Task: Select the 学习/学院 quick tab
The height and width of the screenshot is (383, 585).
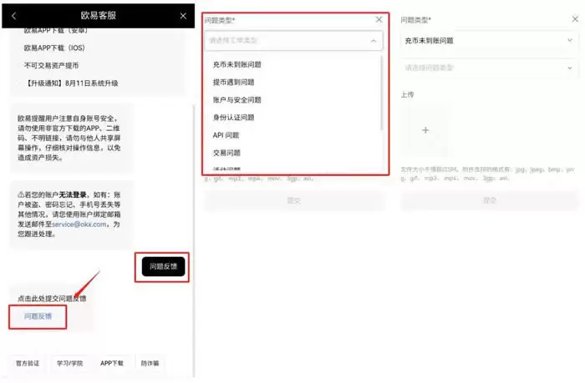Action: coord(69,363)
